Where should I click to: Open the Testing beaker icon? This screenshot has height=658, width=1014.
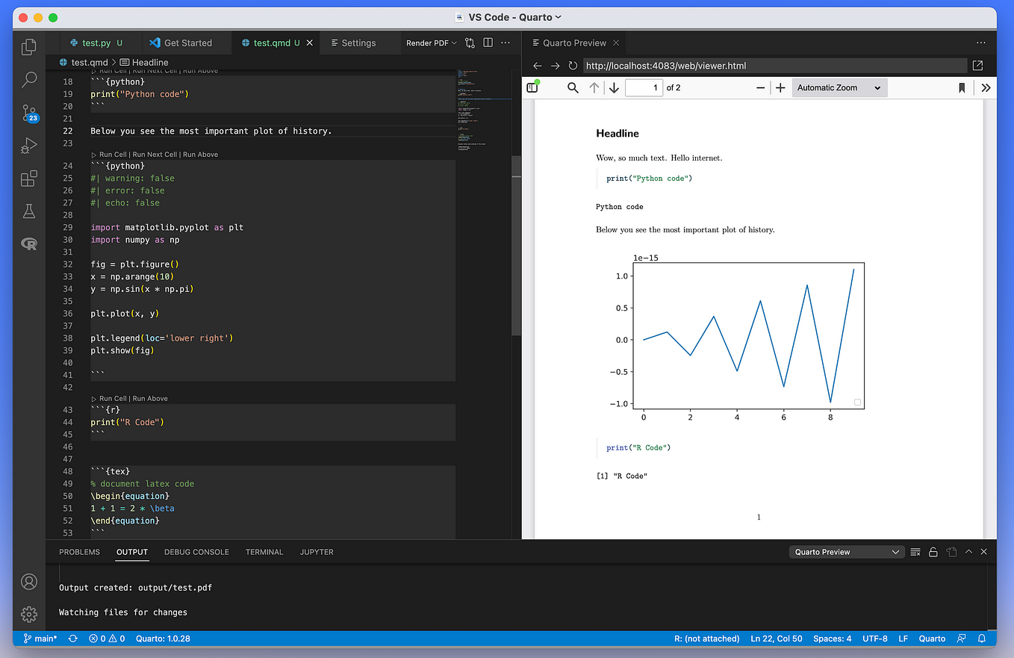[28, 211]
